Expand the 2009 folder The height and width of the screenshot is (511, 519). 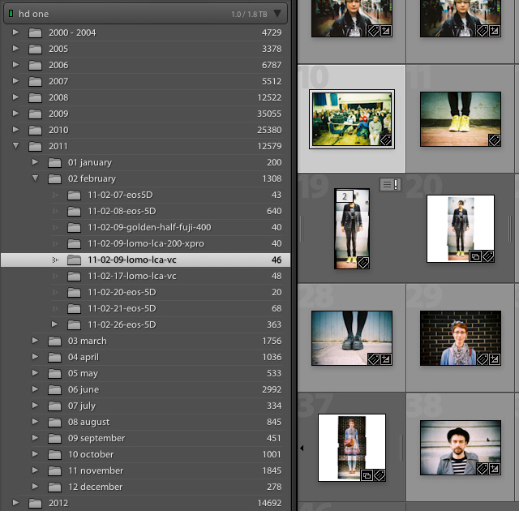(15, 114)
